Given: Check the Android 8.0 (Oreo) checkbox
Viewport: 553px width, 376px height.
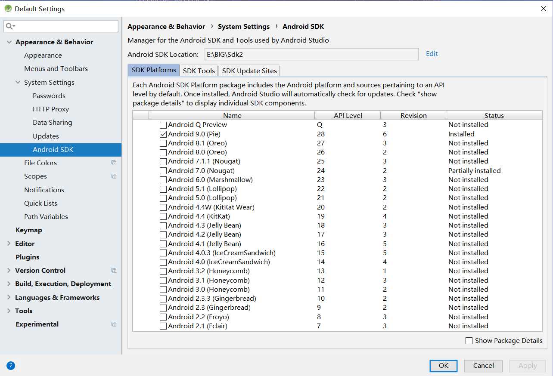Looking at the screenshot, I should click(x=163, y=152).
